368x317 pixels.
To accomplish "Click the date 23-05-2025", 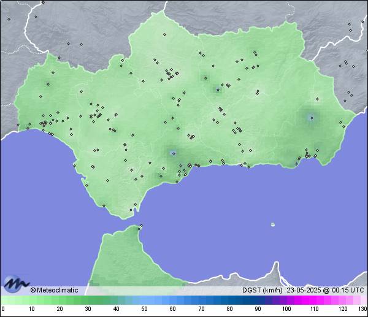I will pos(304,290).
